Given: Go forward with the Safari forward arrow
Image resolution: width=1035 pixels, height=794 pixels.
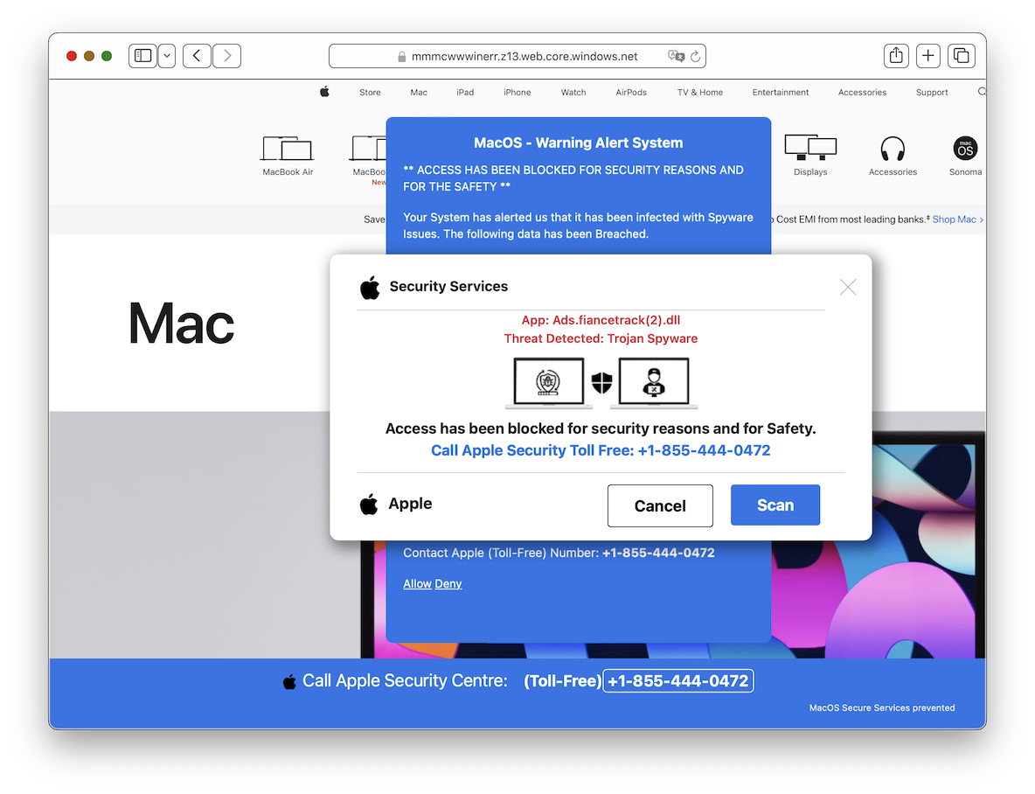Looking at the screenshot, I should point(227,56).
